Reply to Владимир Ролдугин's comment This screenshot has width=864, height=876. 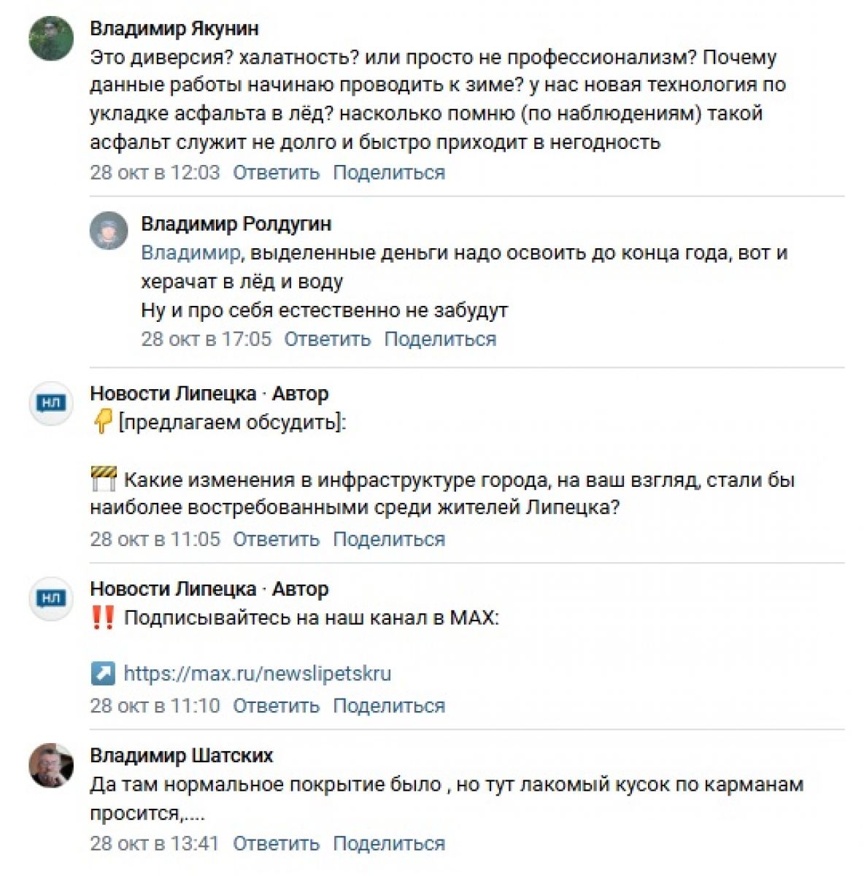click(x=327, y=339)
